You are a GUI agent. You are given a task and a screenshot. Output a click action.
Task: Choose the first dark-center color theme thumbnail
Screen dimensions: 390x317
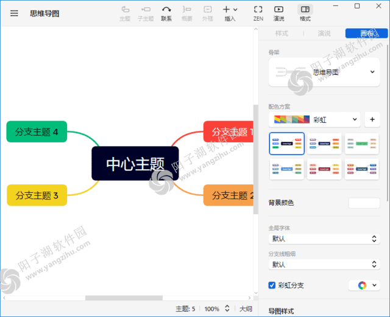coord(287,144)
